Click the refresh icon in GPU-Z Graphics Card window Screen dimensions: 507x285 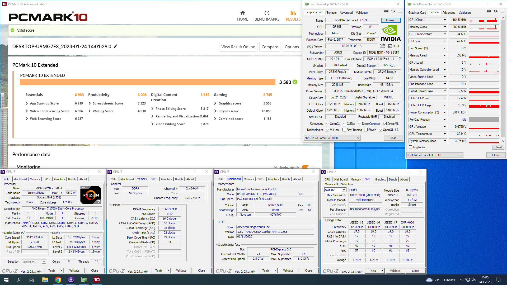[x=393, y=11]
